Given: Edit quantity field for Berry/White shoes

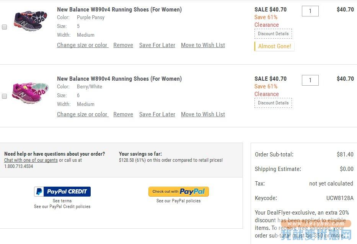Looking at the screenshot, I should click(310, 80).
